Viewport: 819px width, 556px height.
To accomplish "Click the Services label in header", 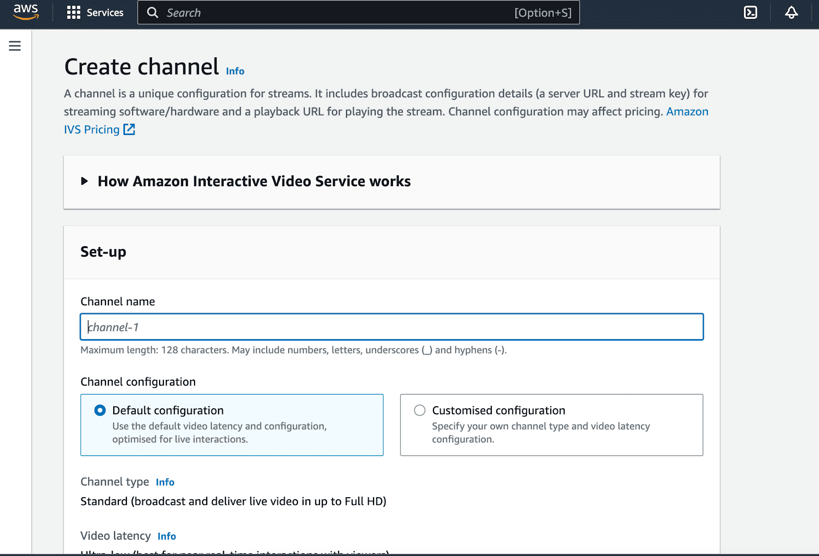I will pos(105,13).
